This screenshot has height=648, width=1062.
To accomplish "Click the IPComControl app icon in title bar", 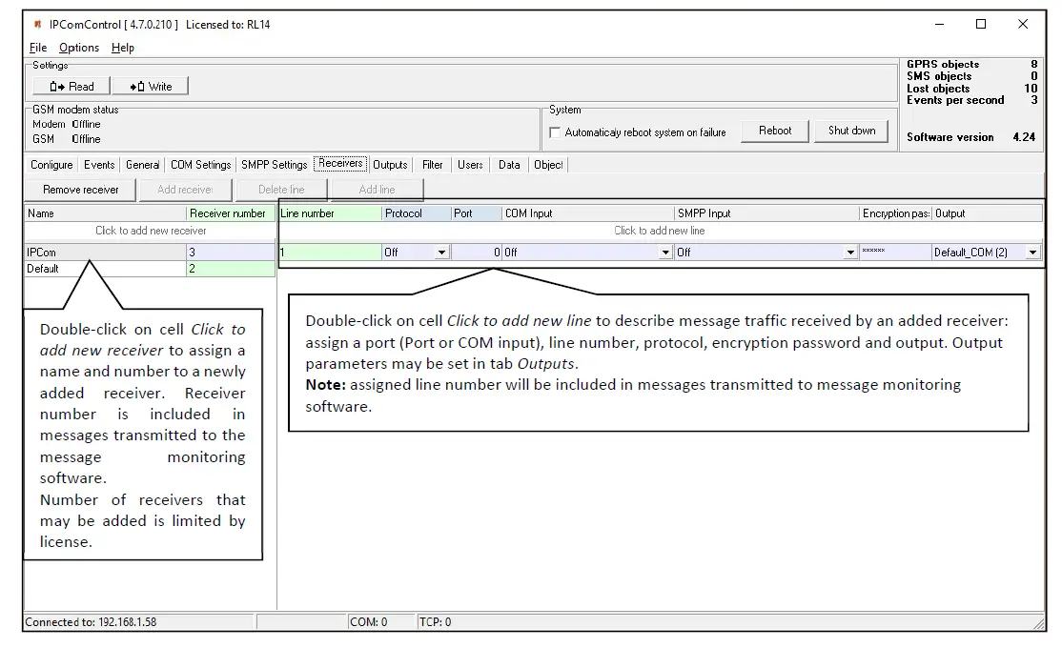I will click(x=38, y=25).
